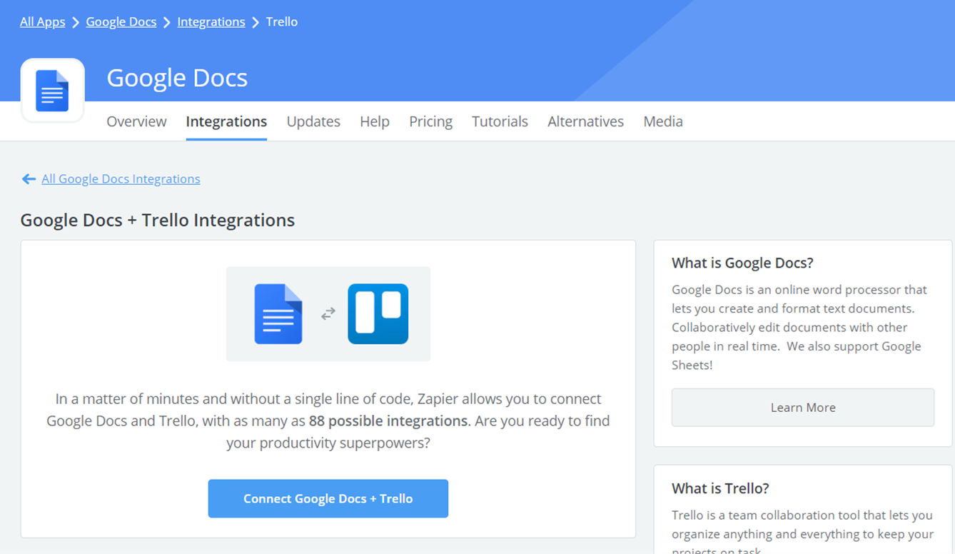
Task: Open the All Apps breadcrumb link
Action: click(x=43, y=22)
